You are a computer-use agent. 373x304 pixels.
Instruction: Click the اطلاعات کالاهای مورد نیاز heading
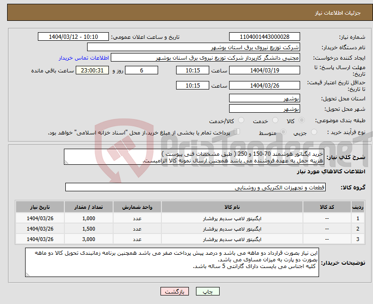331,171
